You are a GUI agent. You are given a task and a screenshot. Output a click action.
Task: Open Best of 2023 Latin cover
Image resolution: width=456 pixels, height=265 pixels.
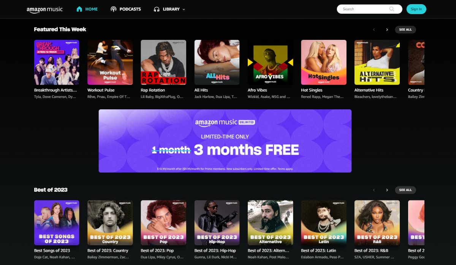324,223
